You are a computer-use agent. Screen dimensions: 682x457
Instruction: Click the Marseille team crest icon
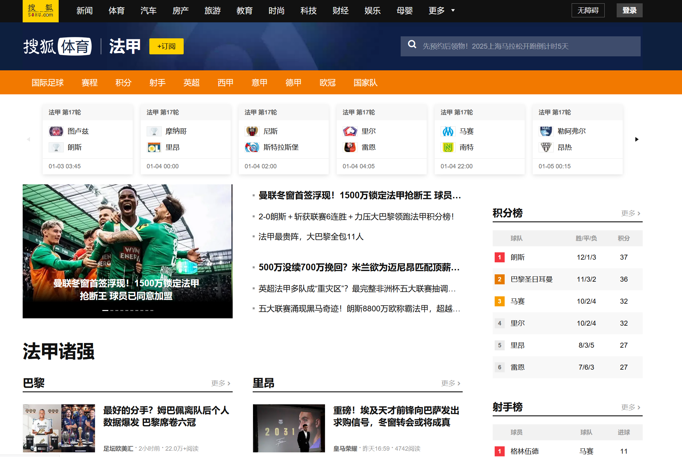(x=448, y=131)
